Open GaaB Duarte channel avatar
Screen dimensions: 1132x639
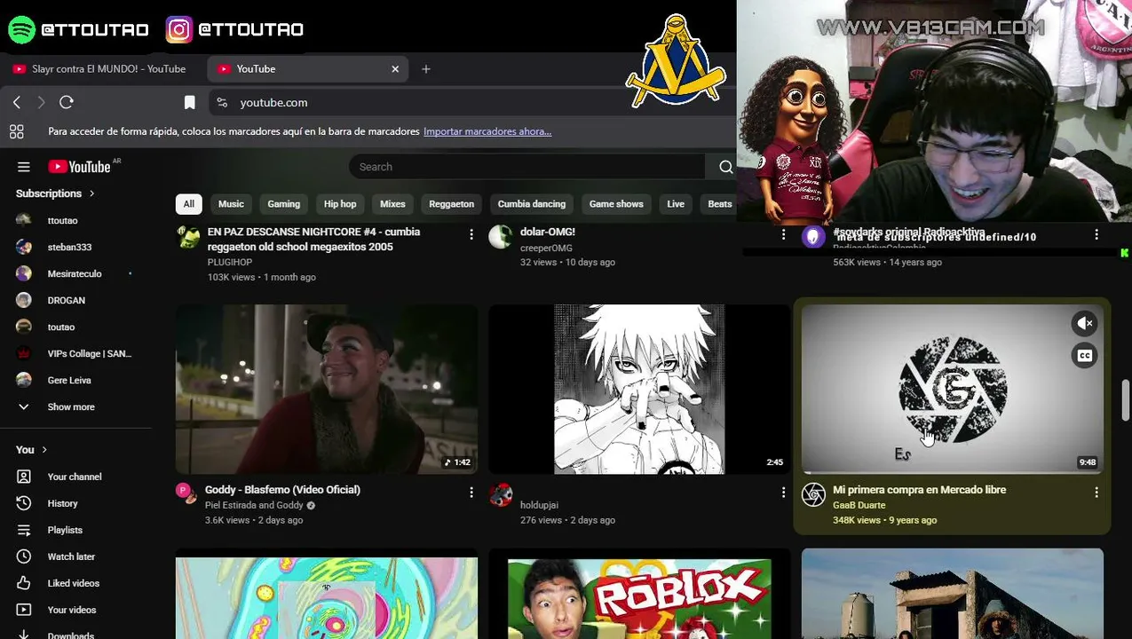[813, 495]
